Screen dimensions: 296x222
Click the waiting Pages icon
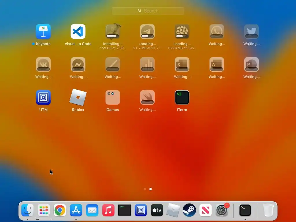pyautogui.click(x=113, y=64)
